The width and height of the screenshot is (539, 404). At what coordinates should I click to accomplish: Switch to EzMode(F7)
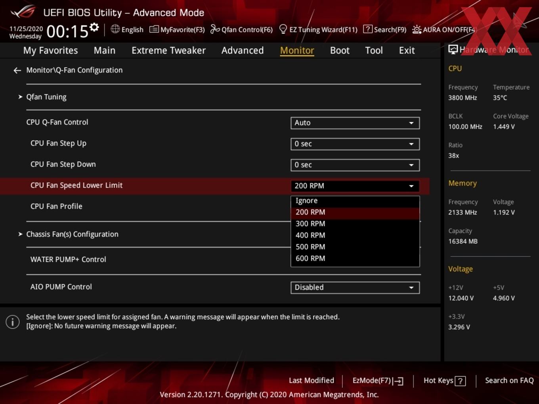(x=378, y=381)
